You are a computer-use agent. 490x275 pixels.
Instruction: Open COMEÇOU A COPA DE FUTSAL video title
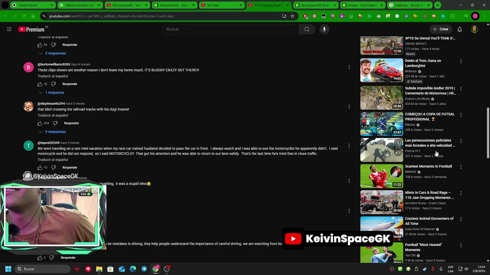pos(430,116)
